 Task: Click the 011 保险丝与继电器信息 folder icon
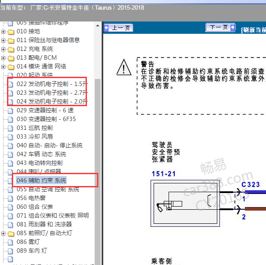pyautogui.click(x=11, y=40)
